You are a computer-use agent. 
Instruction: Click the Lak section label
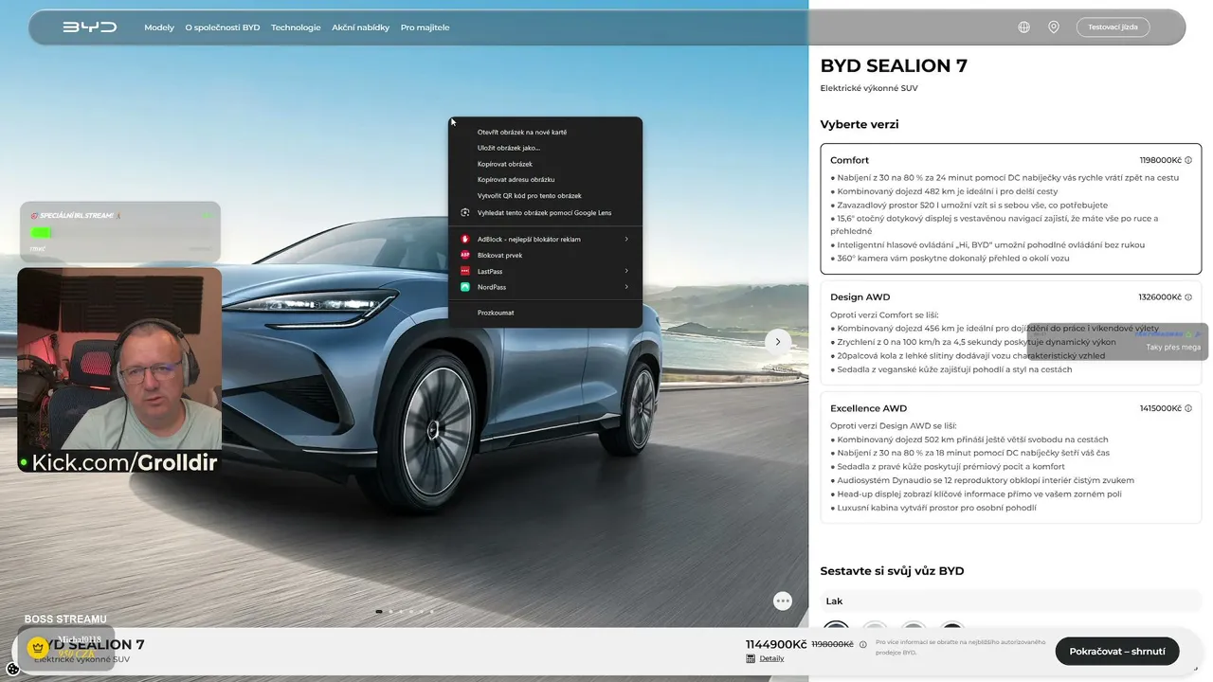834,601
